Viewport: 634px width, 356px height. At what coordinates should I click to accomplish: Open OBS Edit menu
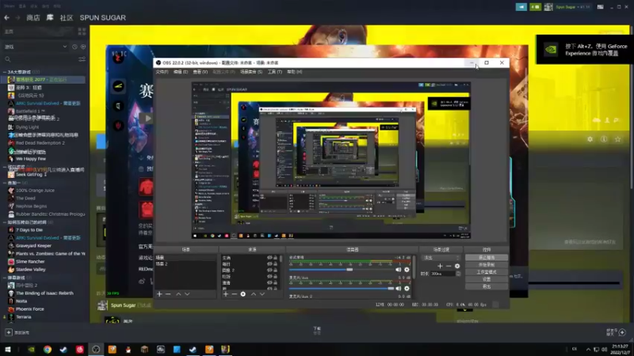[181, 72]
